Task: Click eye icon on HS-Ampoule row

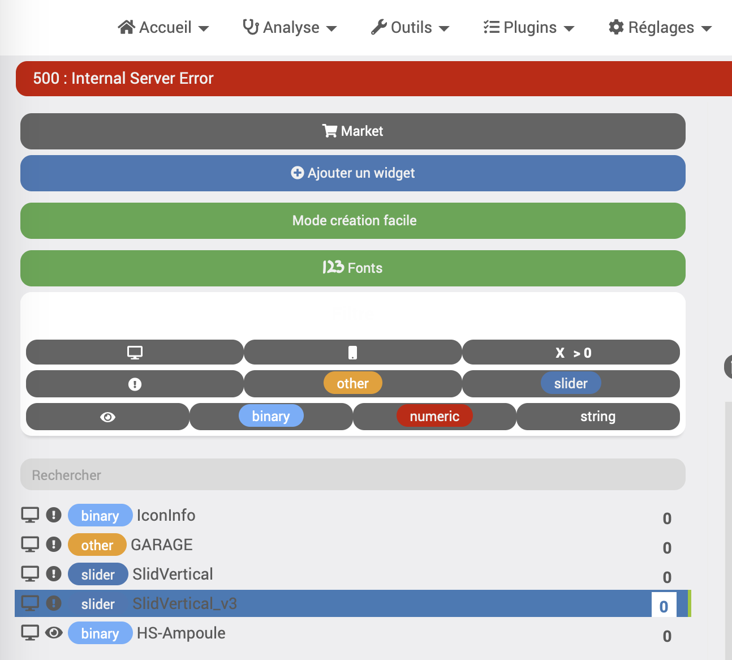Action: pos(54,633)
